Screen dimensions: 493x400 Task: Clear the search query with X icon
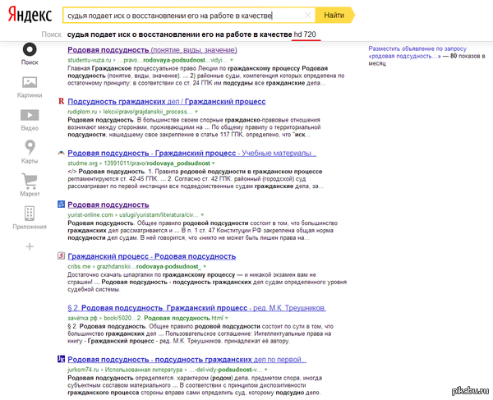tap(308, 15)
